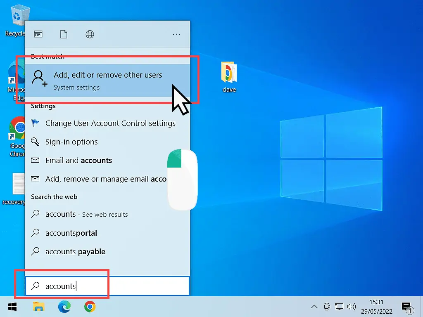Switch to the Documents search filter
423x317 pixels.
(64, 34)
